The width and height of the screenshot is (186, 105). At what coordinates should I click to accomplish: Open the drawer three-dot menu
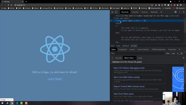112,58
